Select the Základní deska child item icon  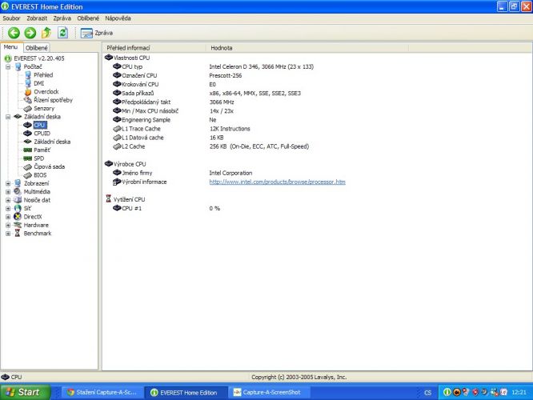[27, 142]
